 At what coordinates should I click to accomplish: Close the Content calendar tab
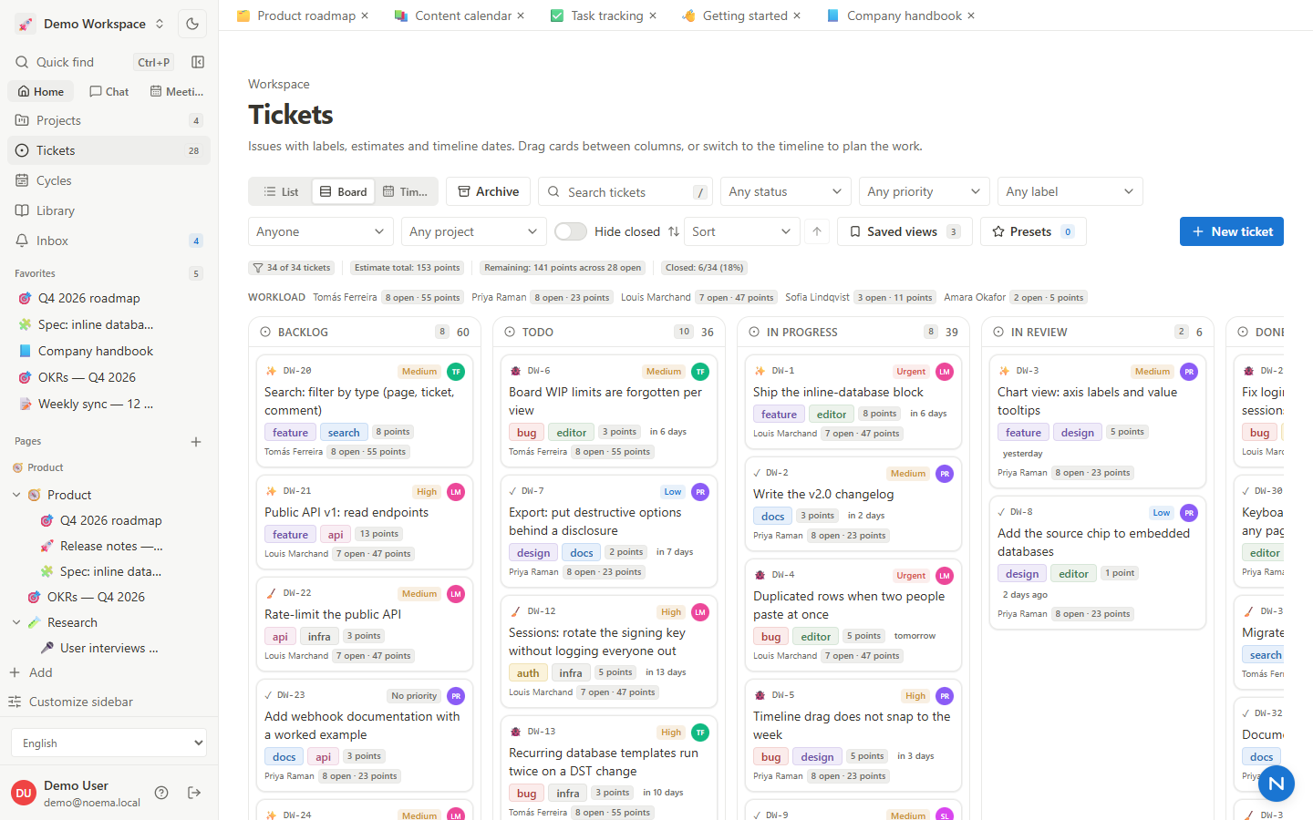(521, 15)
